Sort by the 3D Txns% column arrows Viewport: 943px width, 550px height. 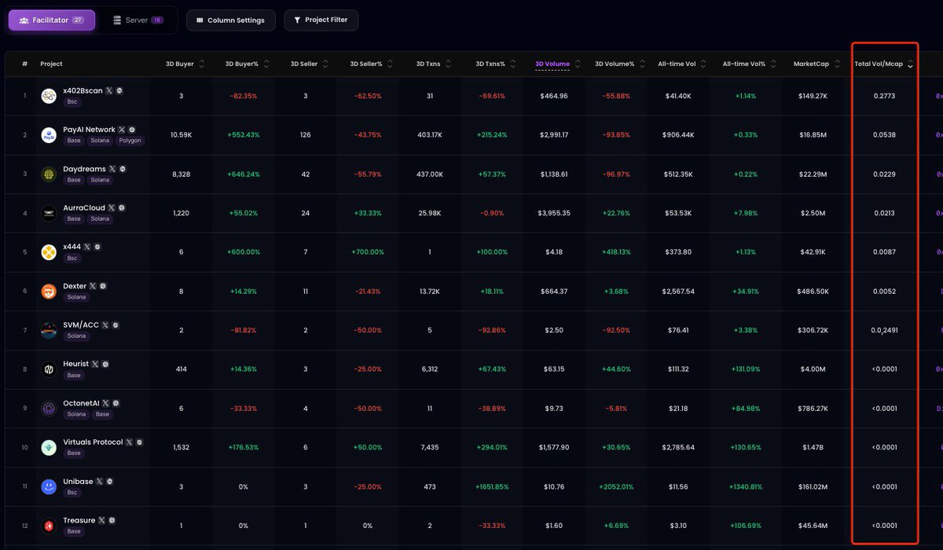pyautogui.click(x=513, y=64)
